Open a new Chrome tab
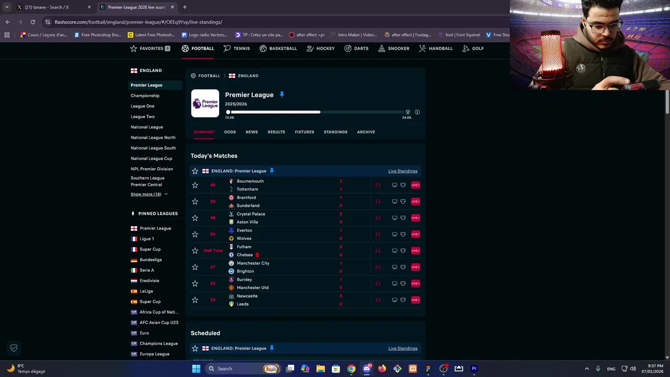The width and height of the screenshot is (670, 377). click(x=185, y=7)
